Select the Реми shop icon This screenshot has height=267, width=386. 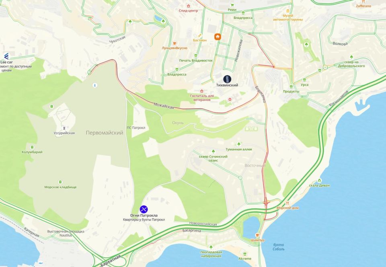[x=232, y=5]
